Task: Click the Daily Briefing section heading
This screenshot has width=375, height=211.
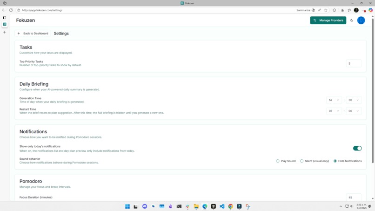Action: click(x=34, y=84)
